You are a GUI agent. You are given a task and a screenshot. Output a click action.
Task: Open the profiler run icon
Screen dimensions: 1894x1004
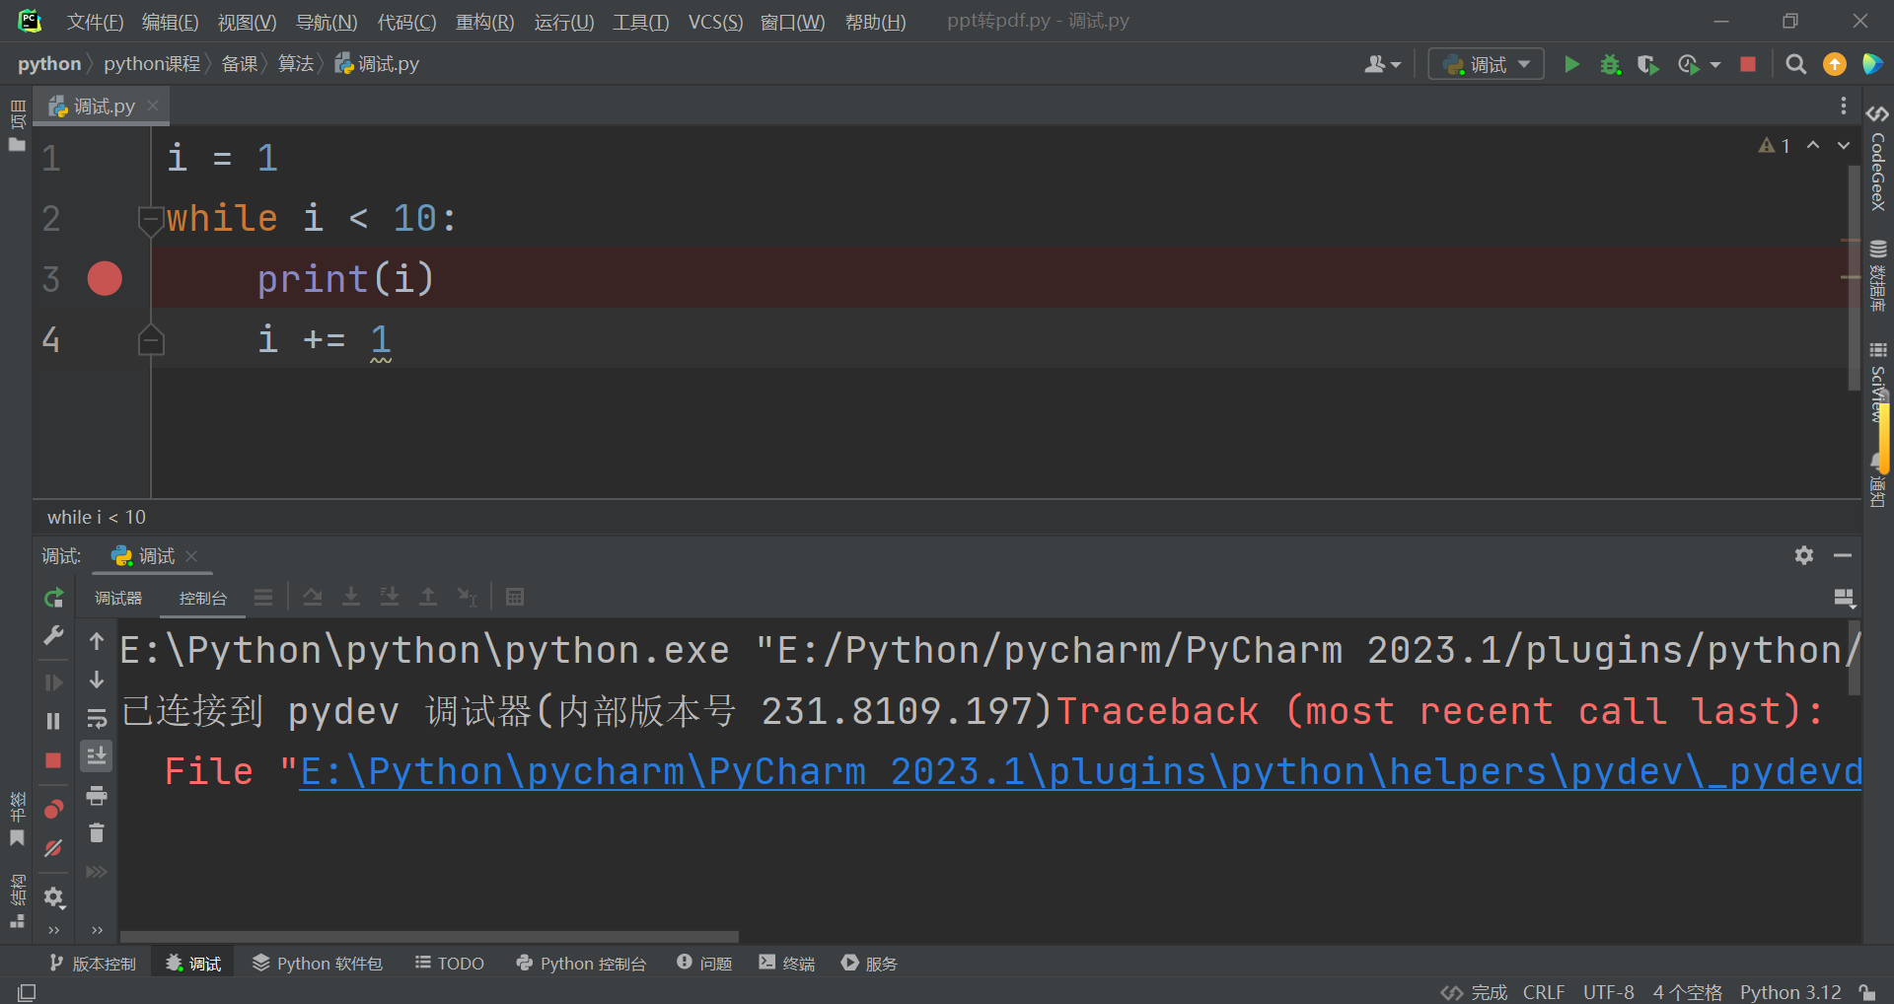click(x=1689, y=64)
